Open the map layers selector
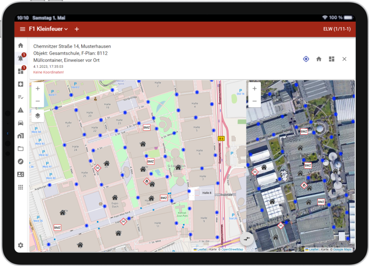 (x=38, y=116)
